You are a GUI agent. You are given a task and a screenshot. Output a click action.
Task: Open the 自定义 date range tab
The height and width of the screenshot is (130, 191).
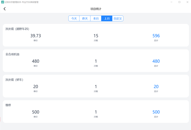click(x=118, y=19)
